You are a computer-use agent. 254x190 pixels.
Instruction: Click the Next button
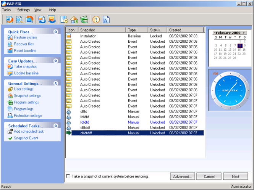pos(236,176)
